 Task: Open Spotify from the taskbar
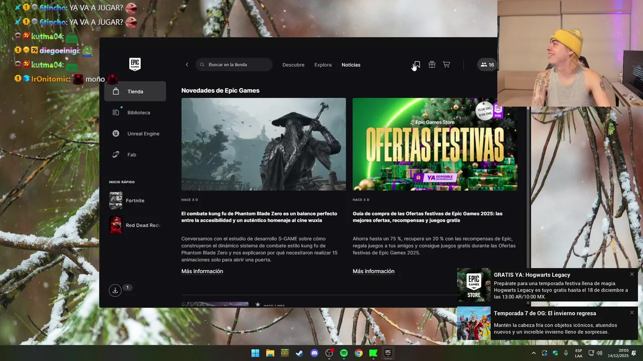[344, 353]
